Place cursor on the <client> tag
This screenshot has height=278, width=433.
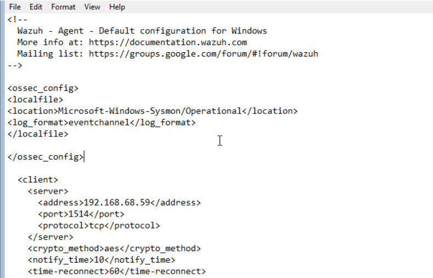coord(38,179)
